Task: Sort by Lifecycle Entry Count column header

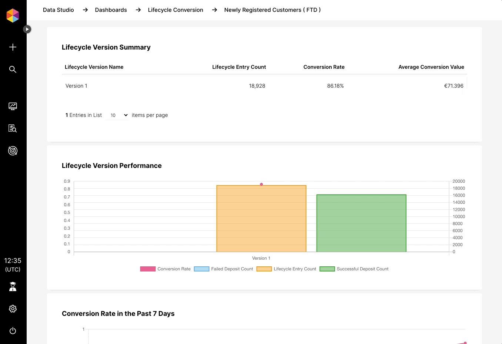Action: click(239, 67)
